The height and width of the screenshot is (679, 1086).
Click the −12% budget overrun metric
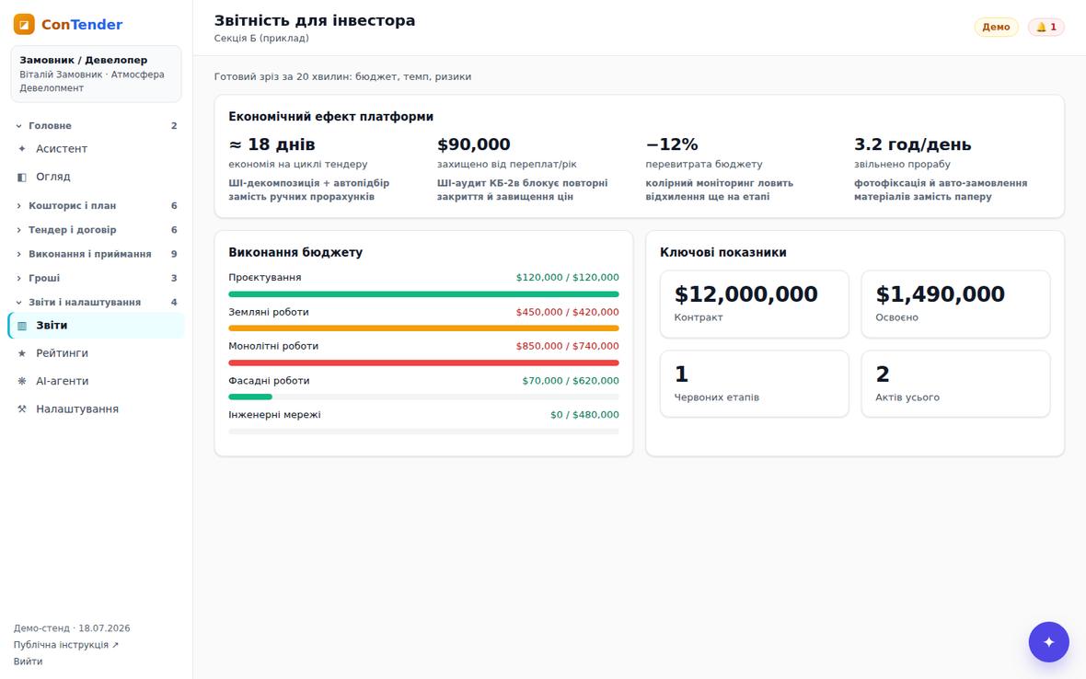tap(672, 144)
